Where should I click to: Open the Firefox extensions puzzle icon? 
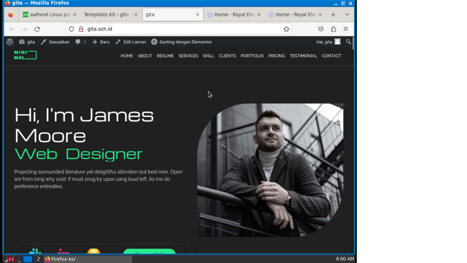333,29
